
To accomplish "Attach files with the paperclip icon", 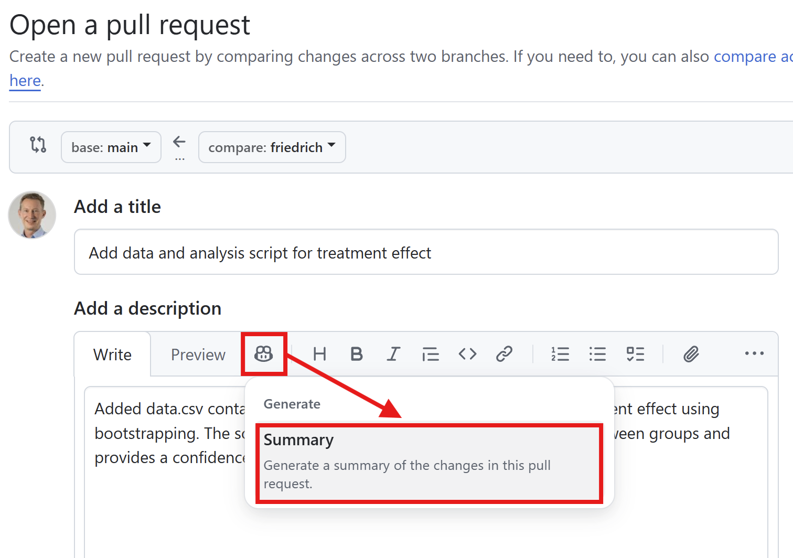I will [691, 354].
